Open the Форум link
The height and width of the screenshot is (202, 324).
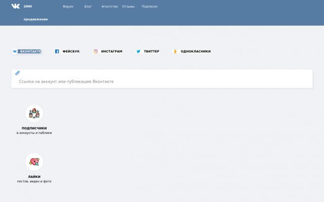pyautogui.click(x=68, y=7)
